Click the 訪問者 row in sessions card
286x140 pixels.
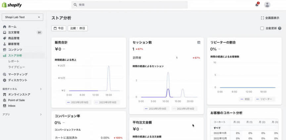(x=167, y=58)
